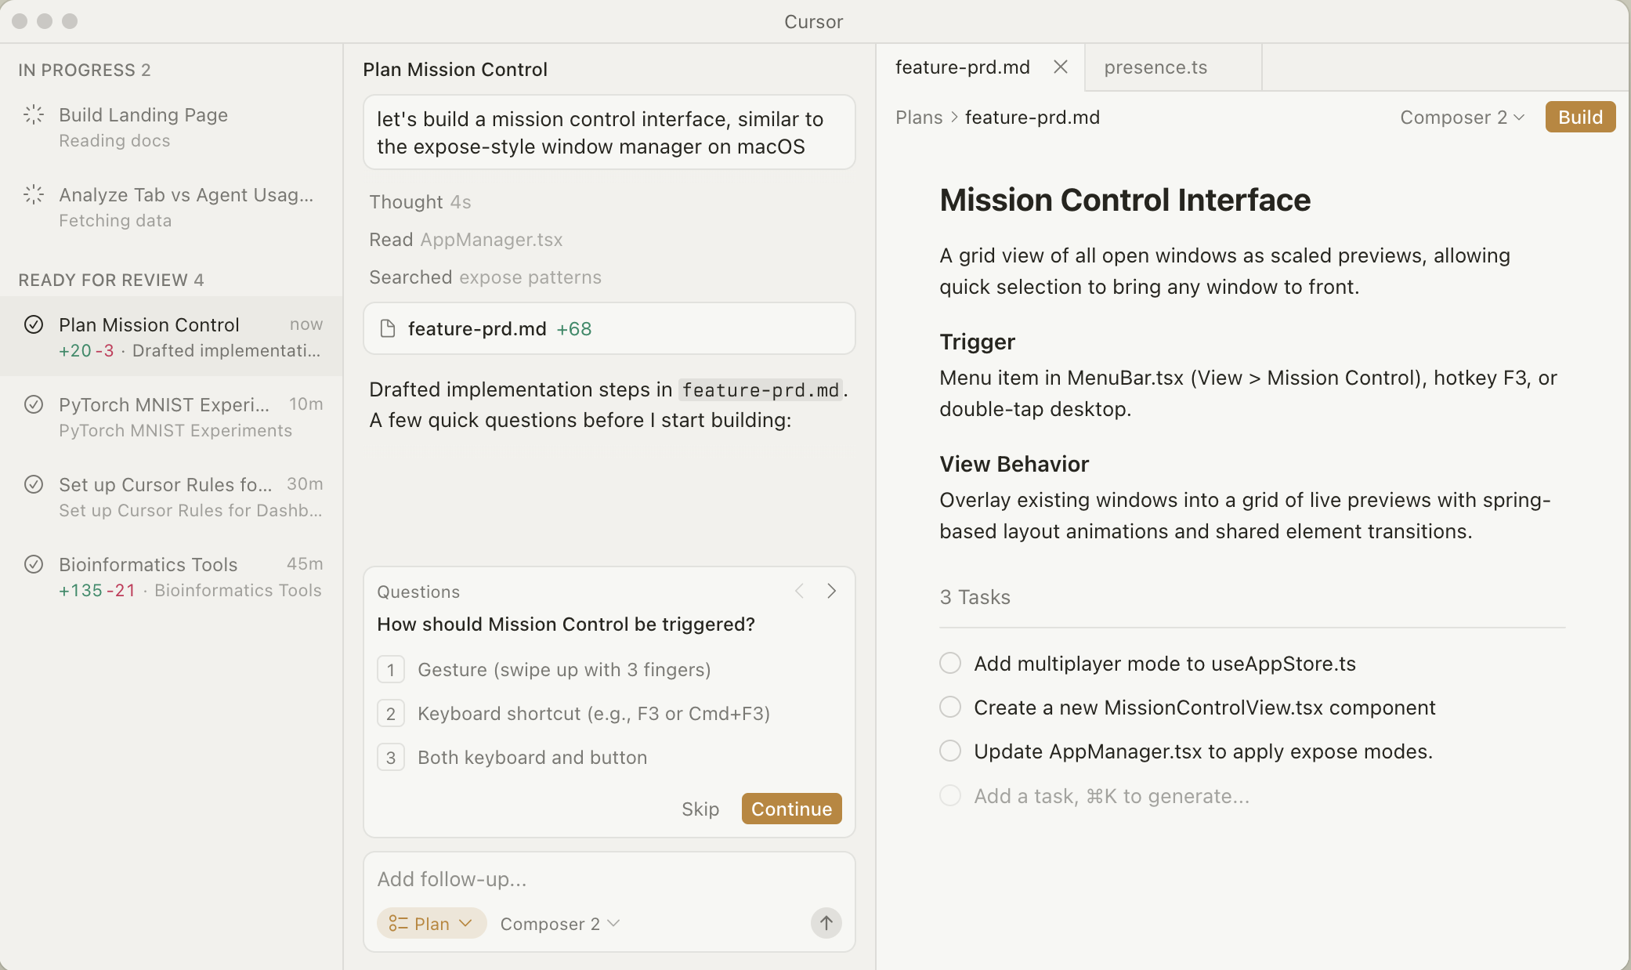Click the View Behavior heading
This screenshot has width=1631, height=970.
[x=1014, y=464]
